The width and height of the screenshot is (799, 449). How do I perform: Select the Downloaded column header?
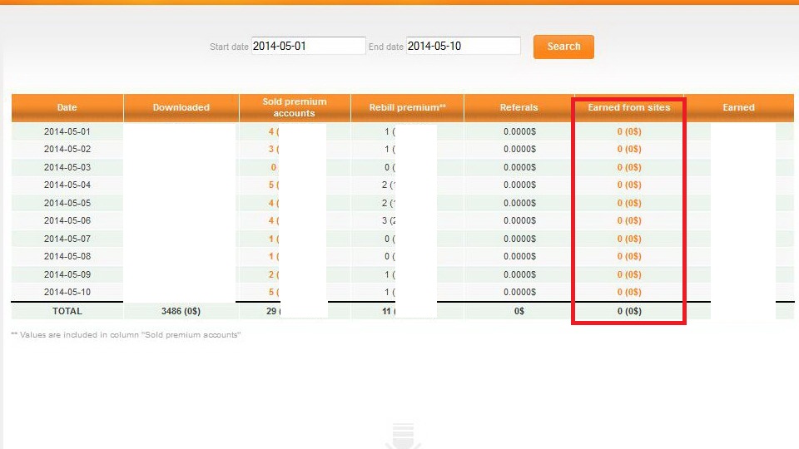tap(181, 107)
